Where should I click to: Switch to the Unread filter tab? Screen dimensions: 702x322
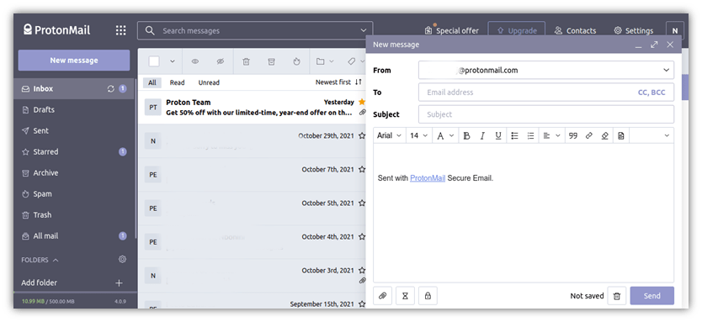(209, 82)
